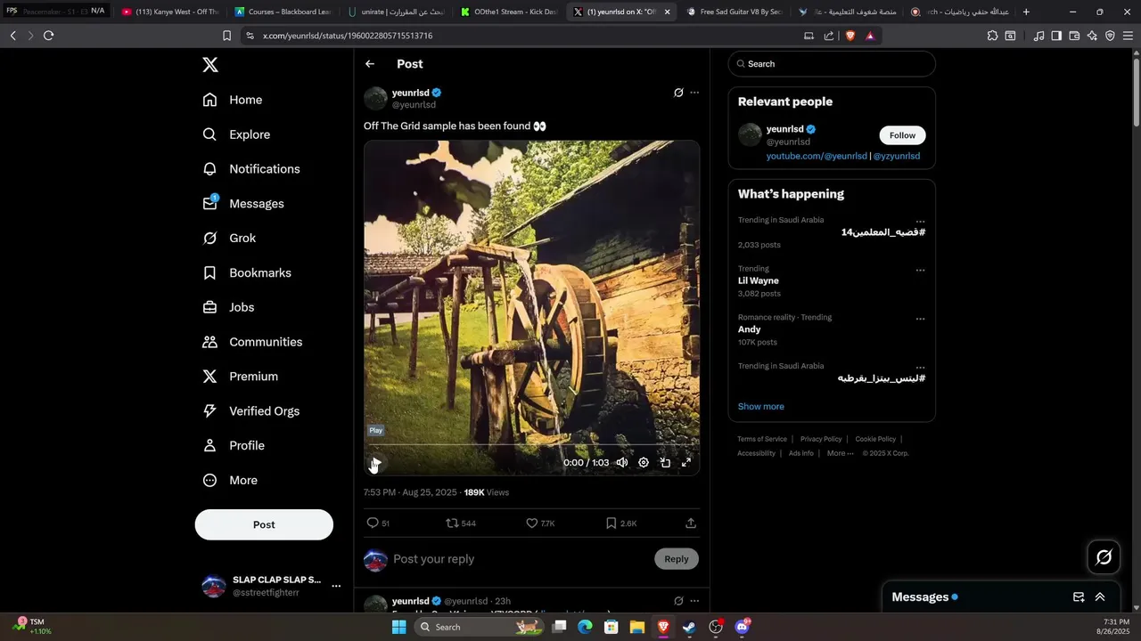Expand the Messages drawer
Viewport: 1141px width, 641px height.
(1100, 597)
